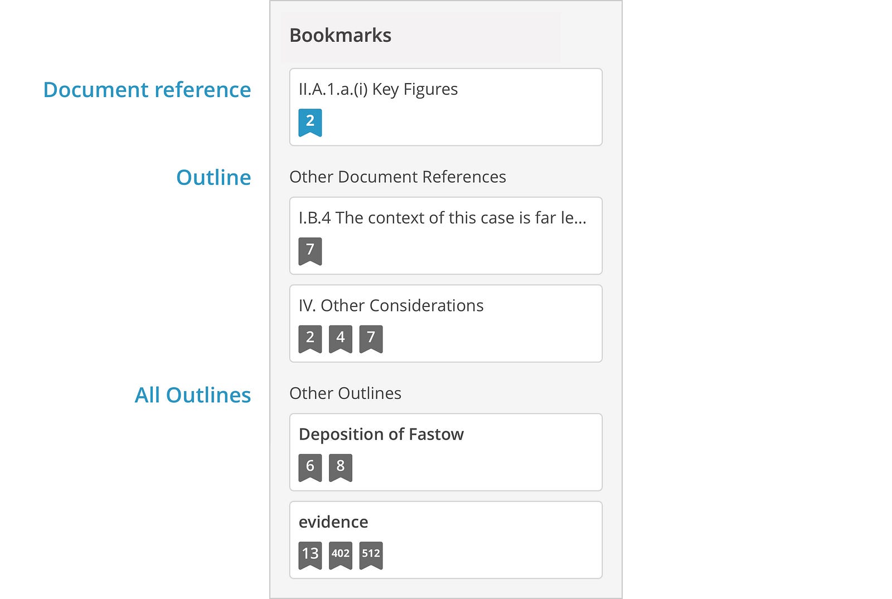Click bookmark 6 in Deposition of Fastow

pyautogui.click(x=310, y=467)
